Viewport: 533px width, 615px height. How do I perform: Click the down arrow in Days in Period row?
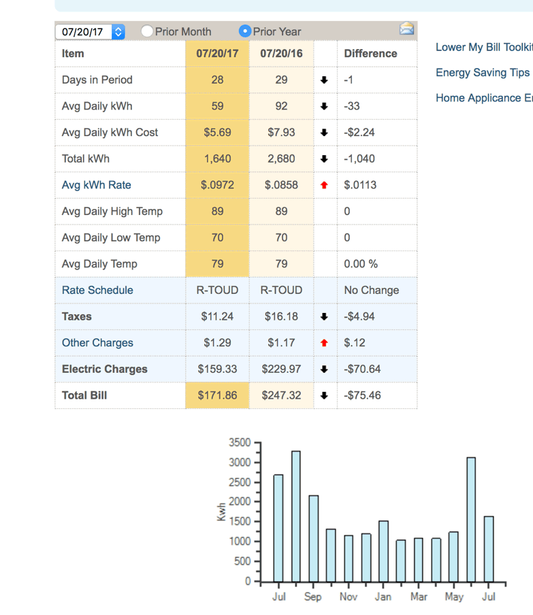click(325, 80)
